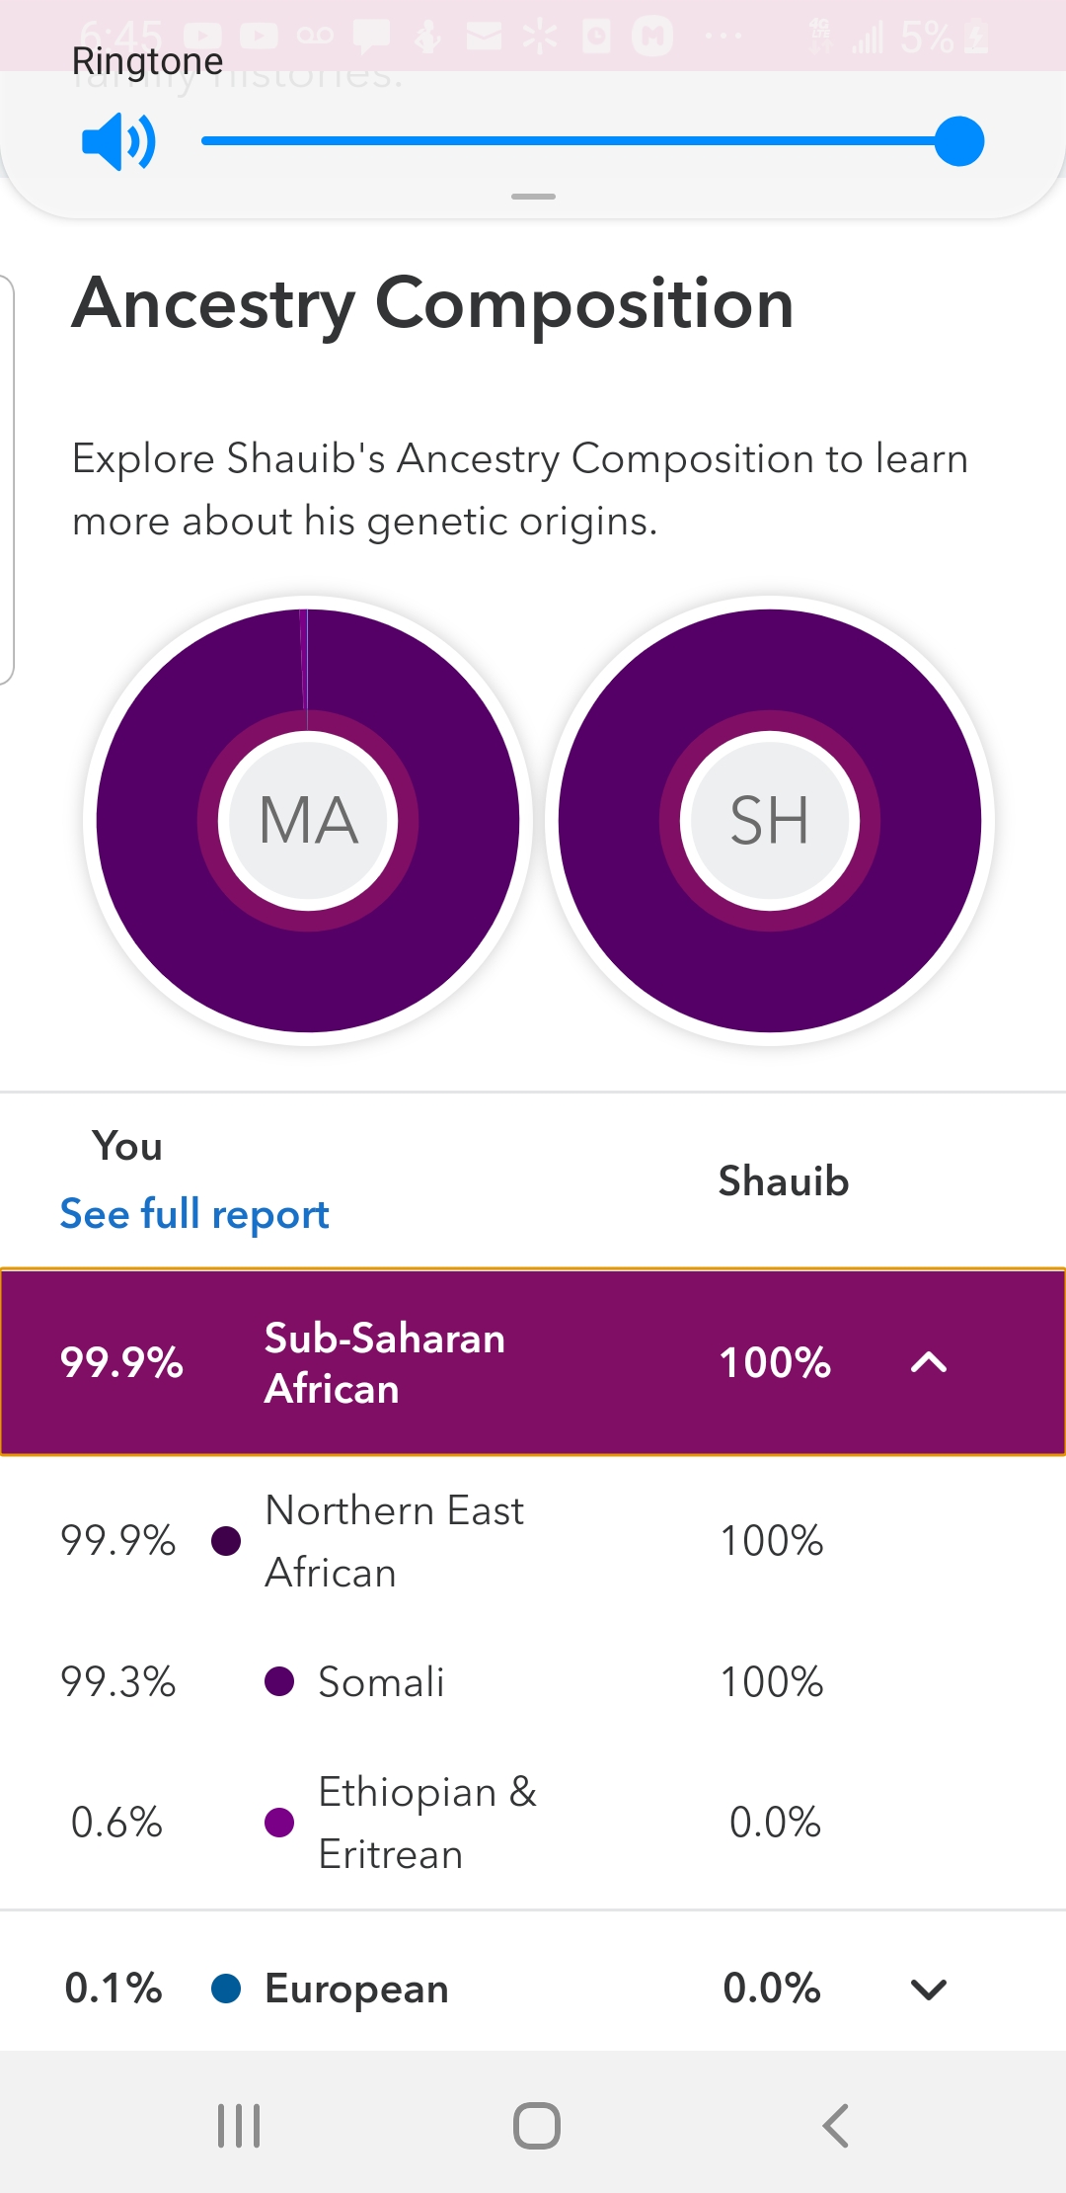Mute ringtone using the speaker icon
1066x2193 pixels.
click(x=118, y=141)
